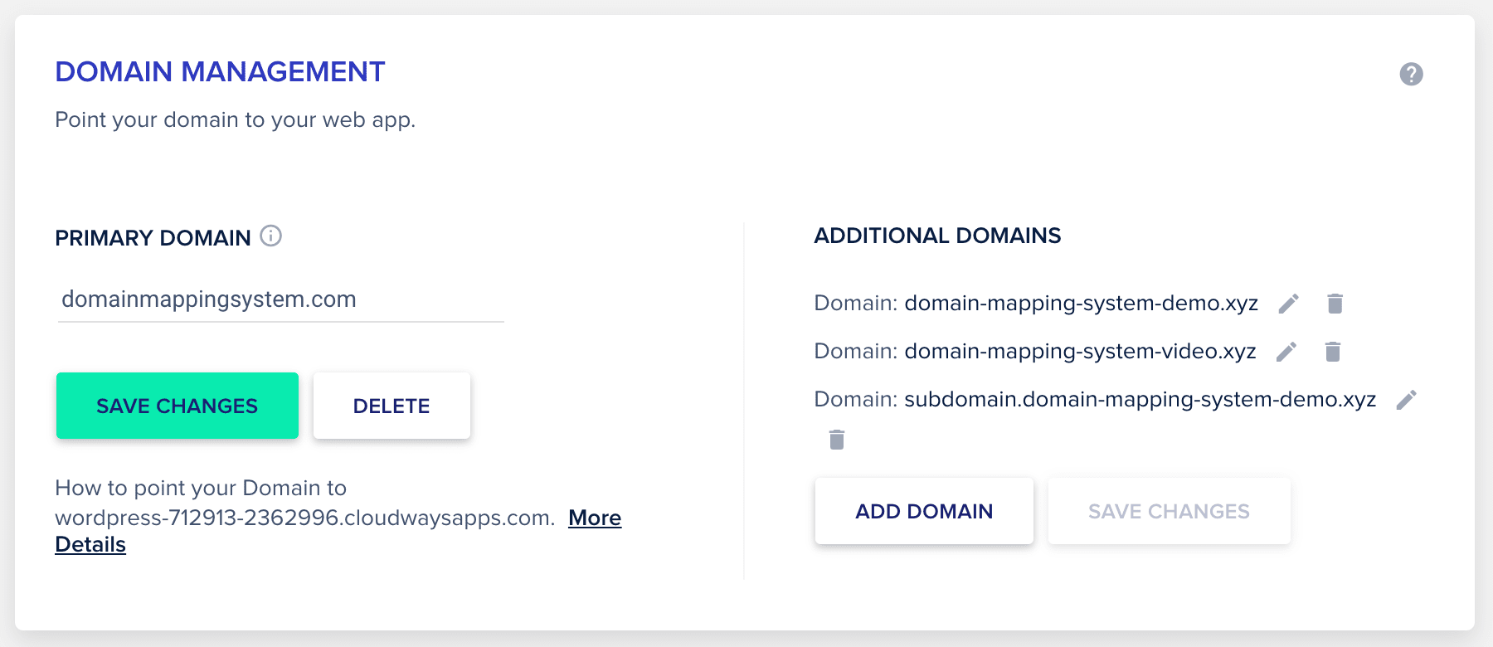The width and height of the screenshot is (1493, 647).
Task: Click the Delete button for the primary domain
Action: (x=391, y=406)
